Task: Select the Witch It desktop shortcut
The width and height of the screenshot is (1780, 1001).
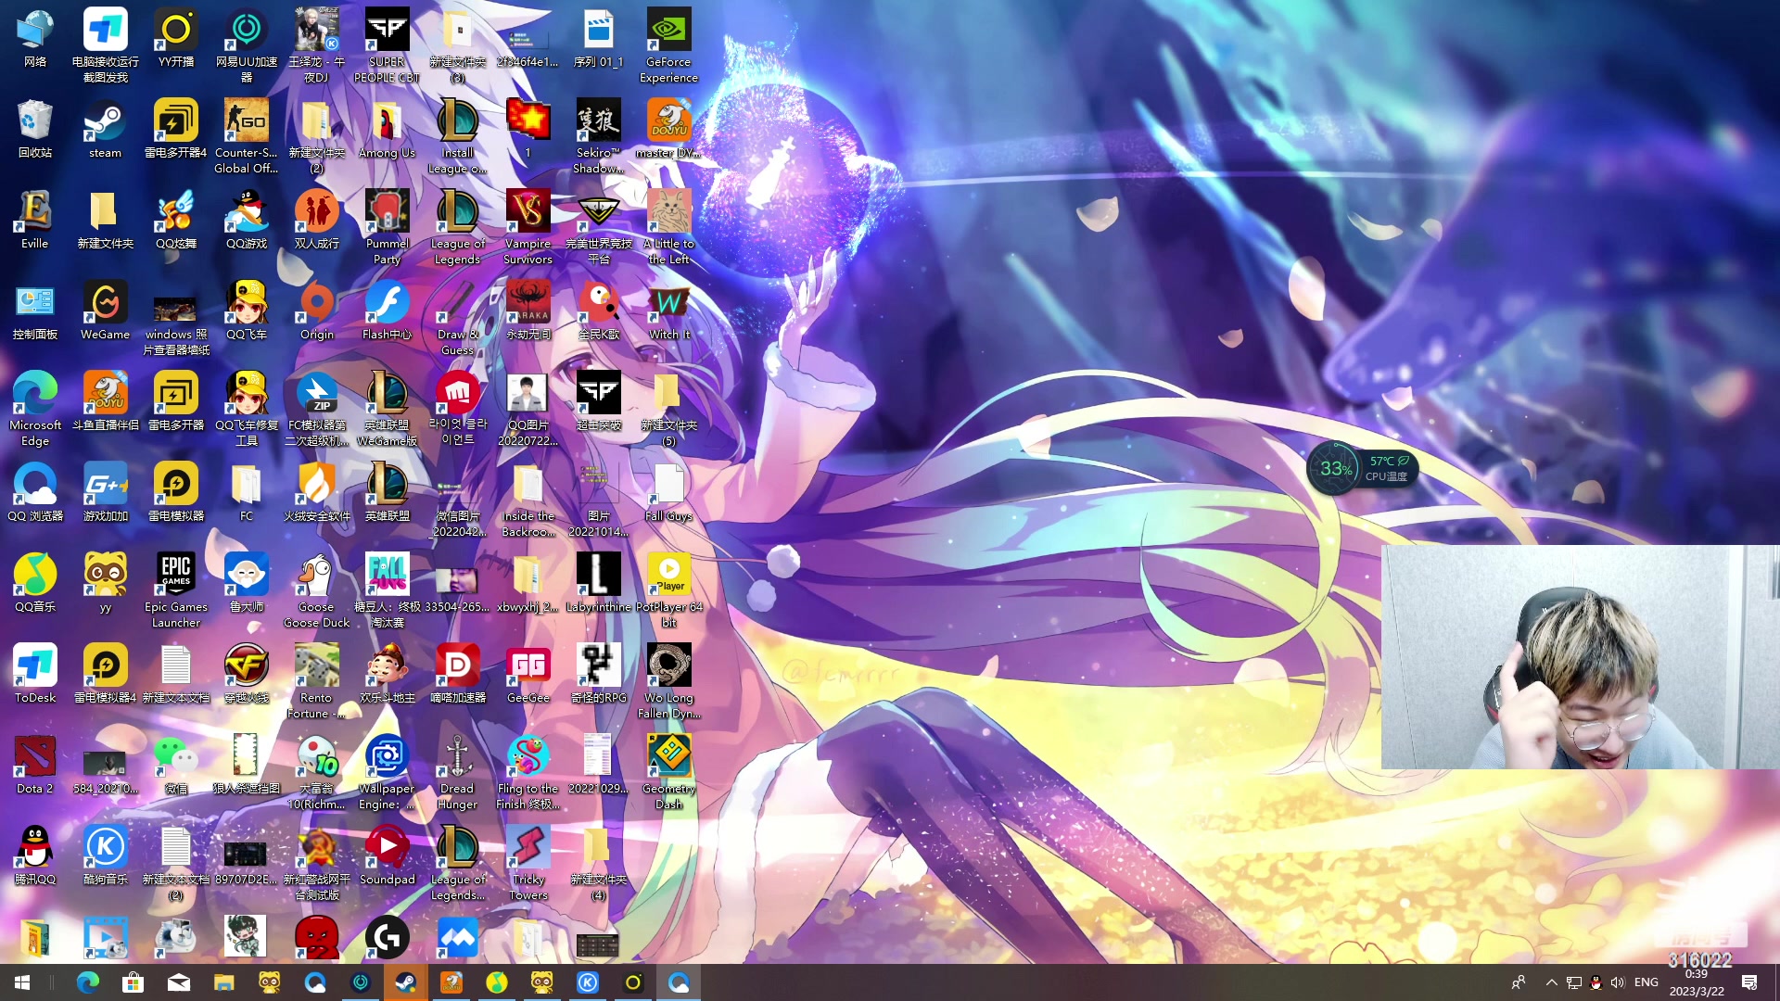Action: click(x=668, y=311)
